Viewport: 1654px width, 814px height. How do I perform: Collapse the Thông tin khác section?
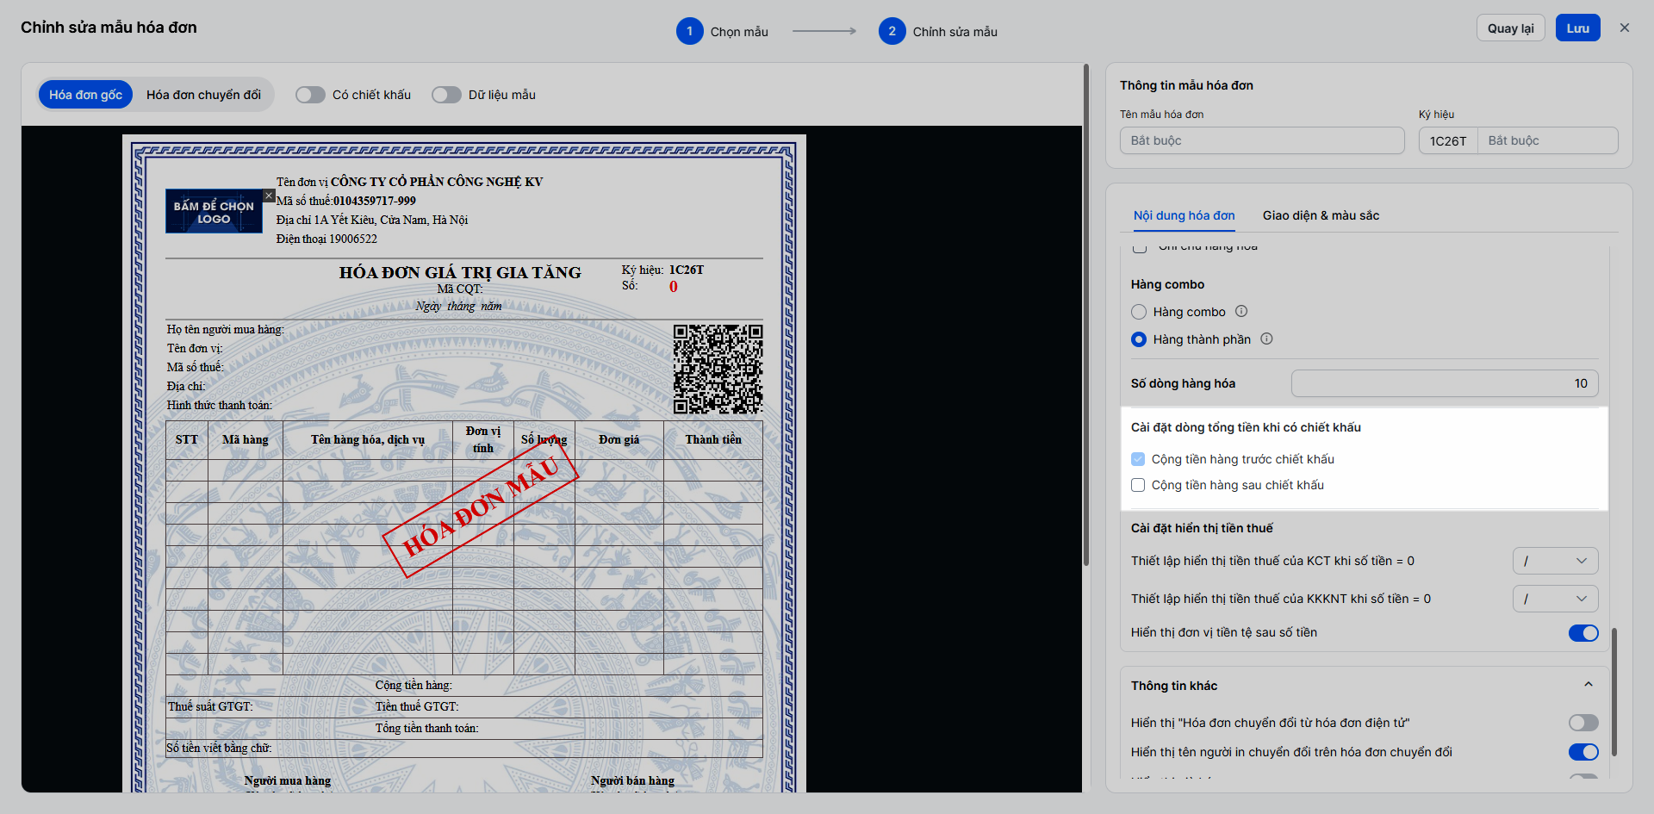[x=1589, y=685]
